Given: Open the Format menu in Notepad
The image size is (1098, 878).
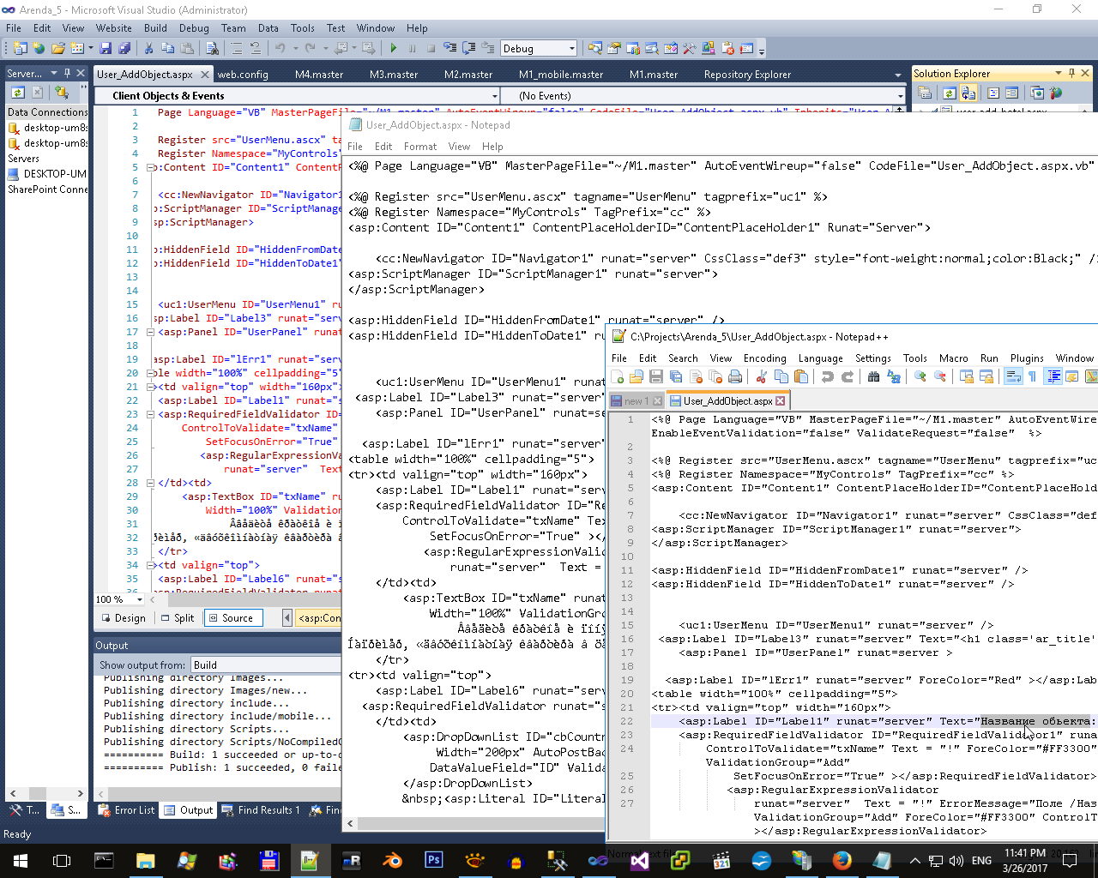Looking at the screenshot, I should click(420, 147).
